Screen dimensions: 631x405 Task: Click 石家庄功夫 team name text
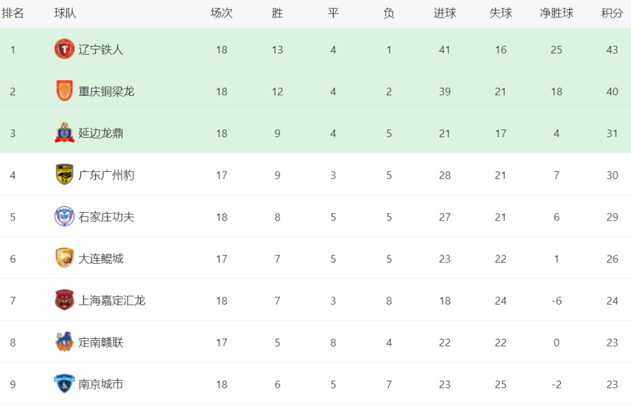point(106,217)
